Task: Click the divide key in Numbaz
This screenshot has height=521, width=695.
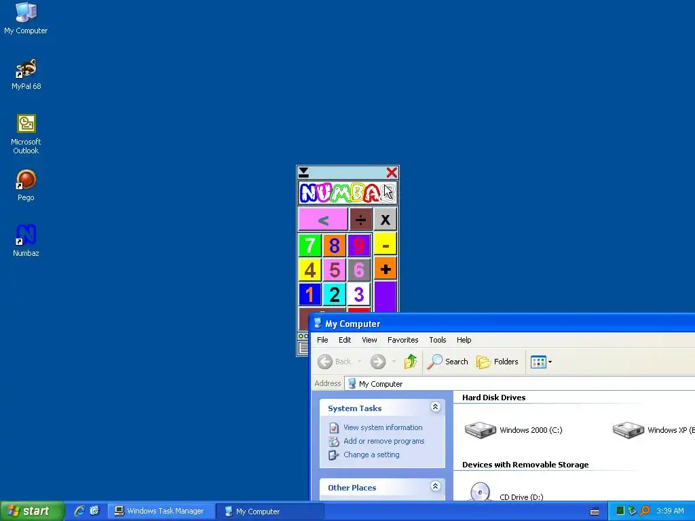Action: click(360, 219)
